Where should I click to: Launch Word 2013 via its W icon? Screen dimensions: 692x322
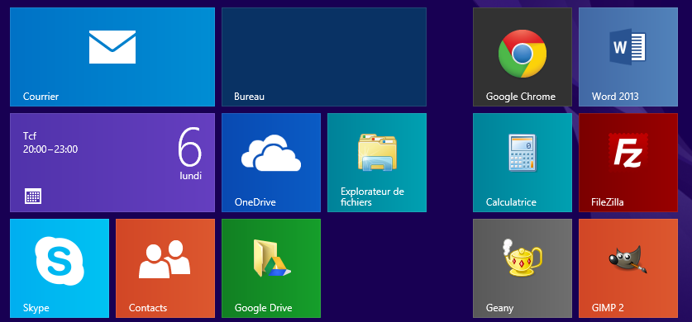tap(628, 46)
